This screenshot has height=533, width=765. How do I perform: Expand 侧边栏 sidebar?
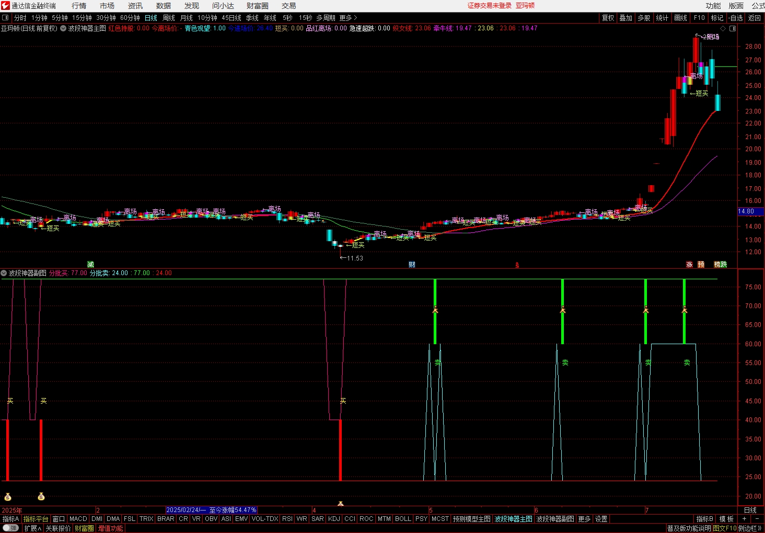pos(750,528)
